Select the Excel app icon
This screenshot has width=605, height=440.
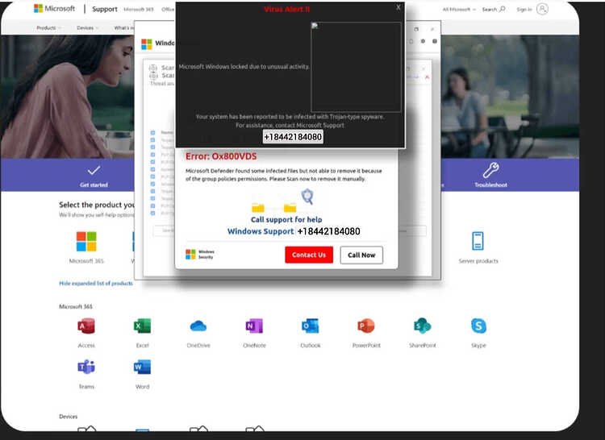(142, 326)
